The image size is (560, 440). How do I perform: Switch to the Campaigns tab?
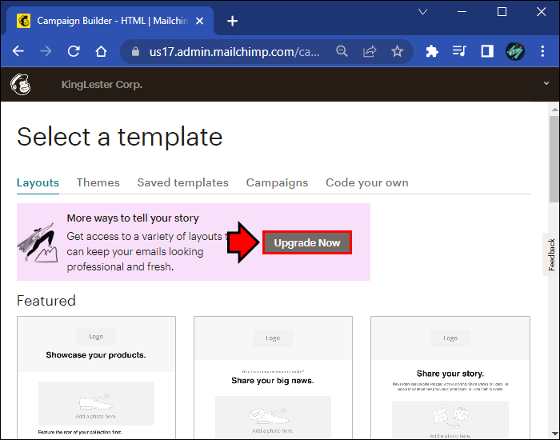(277, 183)
